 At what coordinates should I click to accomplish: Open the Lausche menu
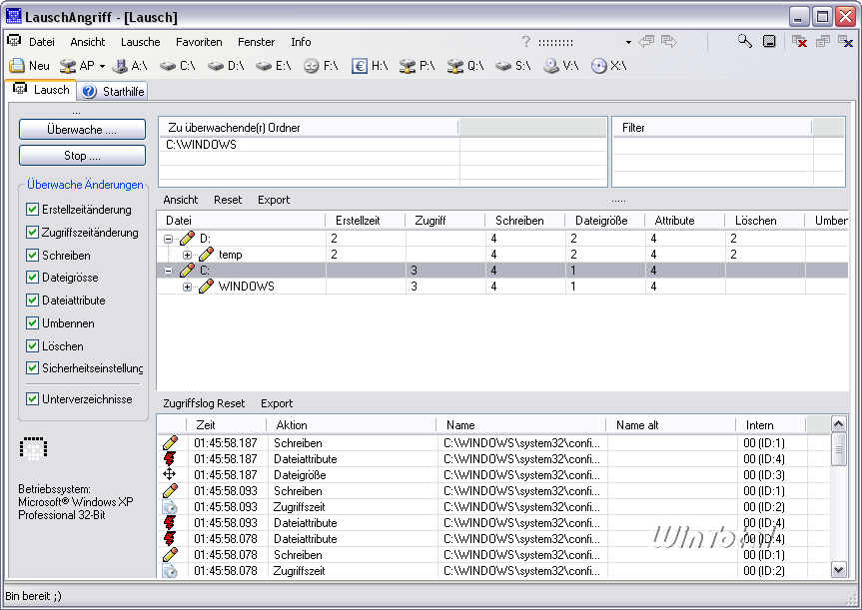click(140, 42)
